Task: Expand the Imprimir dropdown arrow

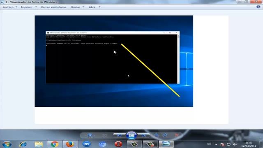Action: [x=36, y=7]
